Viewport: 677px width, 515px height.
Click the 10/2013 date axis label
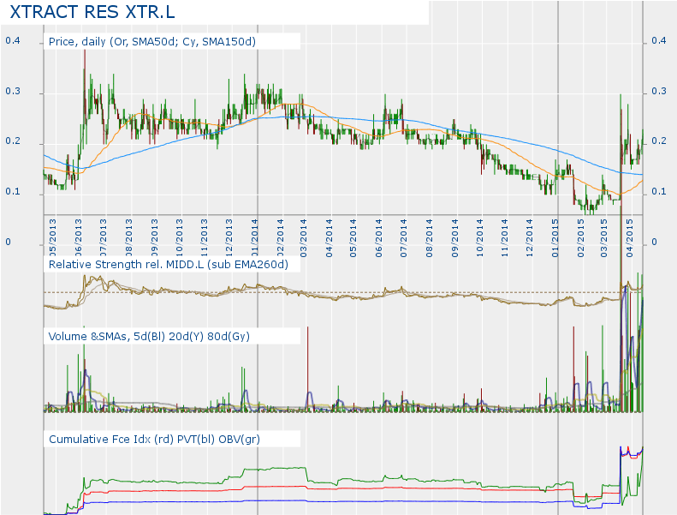pos(179,238)
